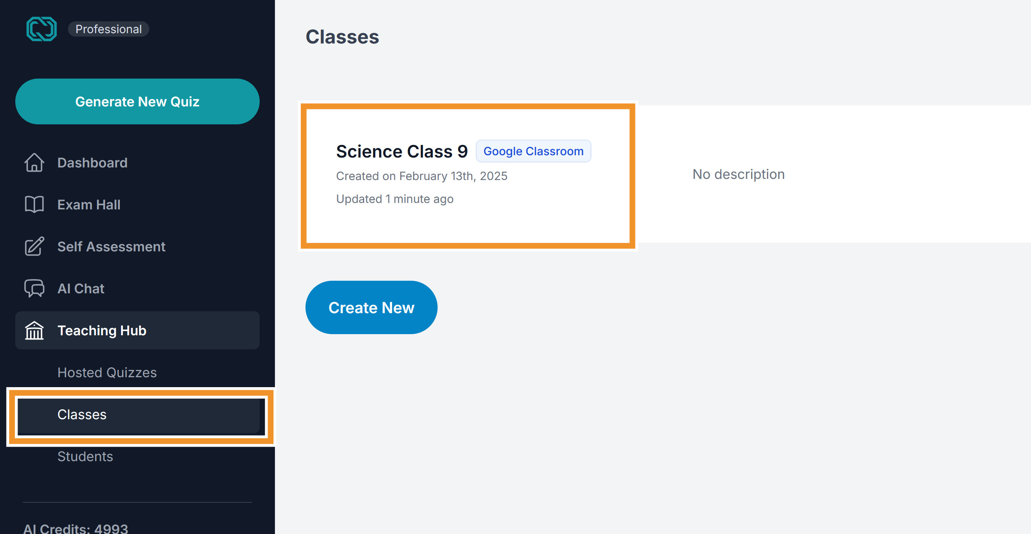Click the Professional plan badge
This screenshot has width=1031, height=534.
point(108,29)
